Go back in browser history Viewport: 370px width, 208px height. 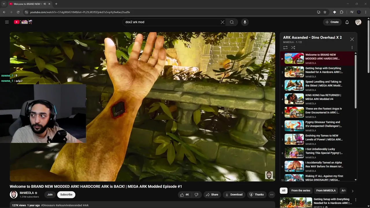(4, 12)
